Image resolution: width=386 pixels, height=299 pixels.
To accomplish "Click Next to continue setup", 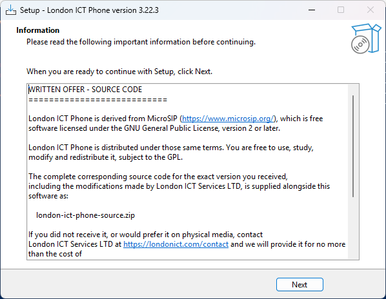I will pos(300,285).
